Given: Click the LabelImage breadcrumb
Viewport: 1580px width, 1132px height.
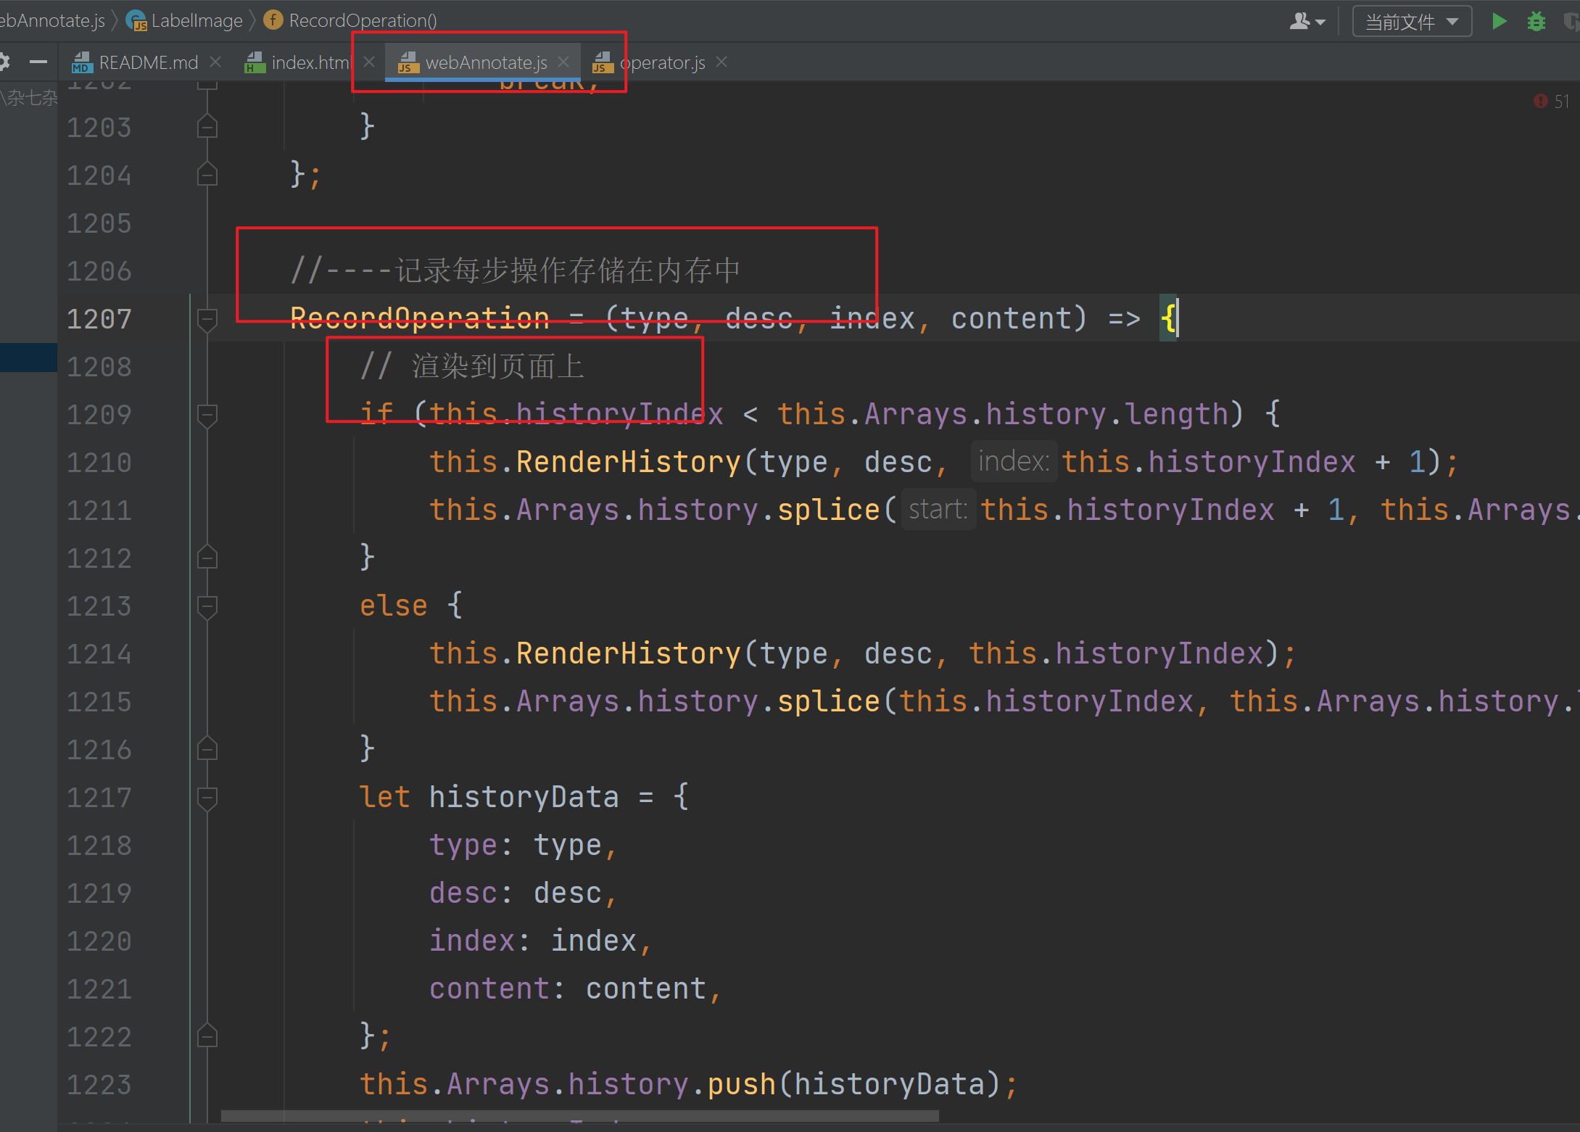Looking at the screenshot, I should (185, 20).
